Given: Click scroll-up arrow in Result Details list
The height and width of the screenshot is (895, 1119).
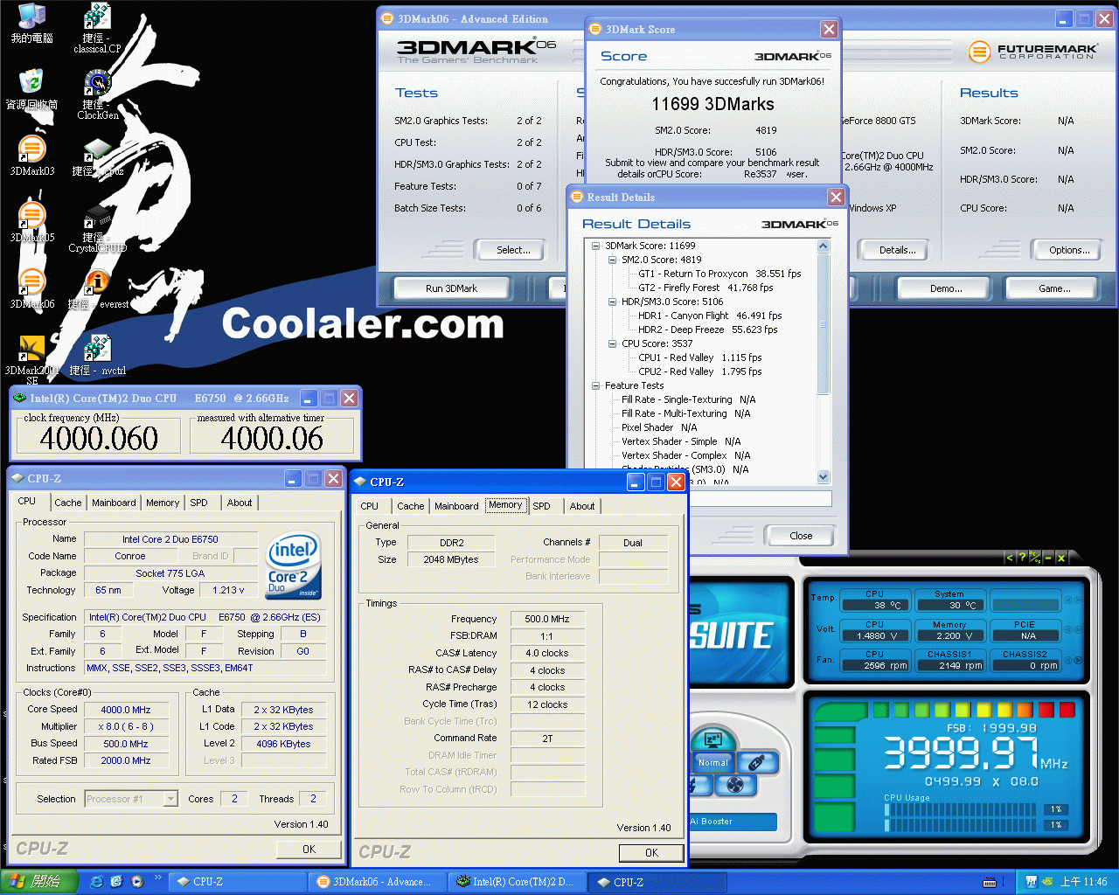Looking at the screenshot, I should 823,246.
